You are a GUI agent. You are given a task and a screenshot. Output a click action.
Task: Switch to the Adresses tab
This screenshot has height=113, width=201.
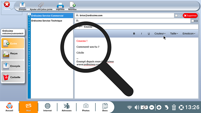66,107
